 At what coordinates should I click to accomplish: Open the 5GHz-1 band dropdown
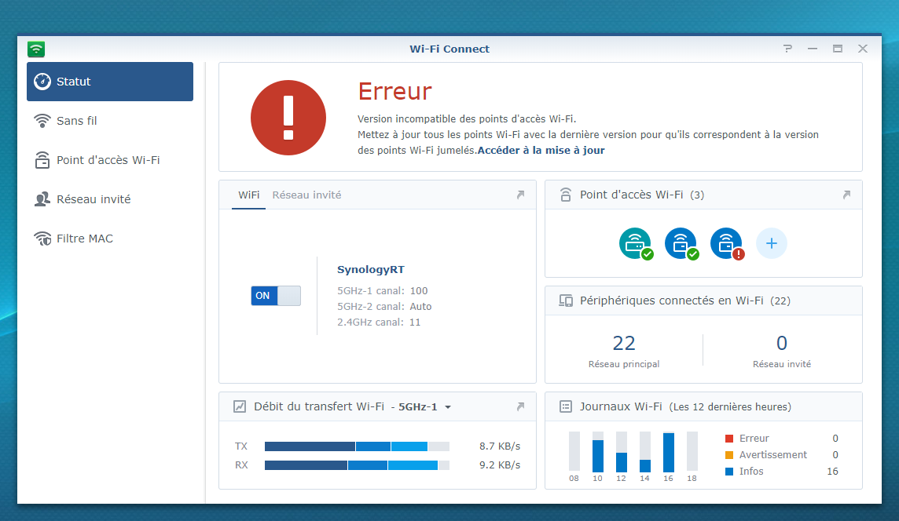coord(425,407)
